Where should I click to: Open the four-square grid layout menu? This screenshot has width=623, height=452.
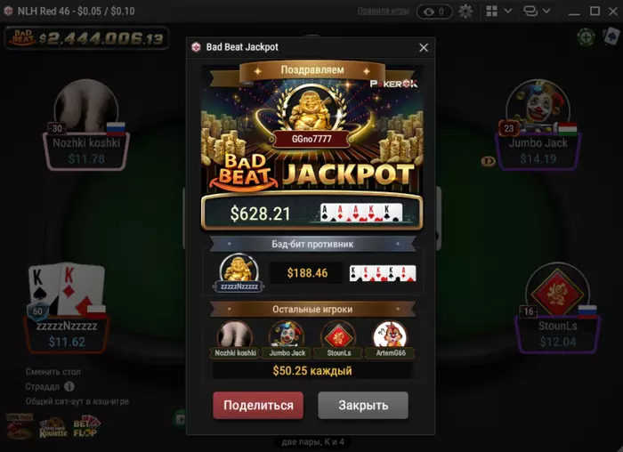pos(492,11)
